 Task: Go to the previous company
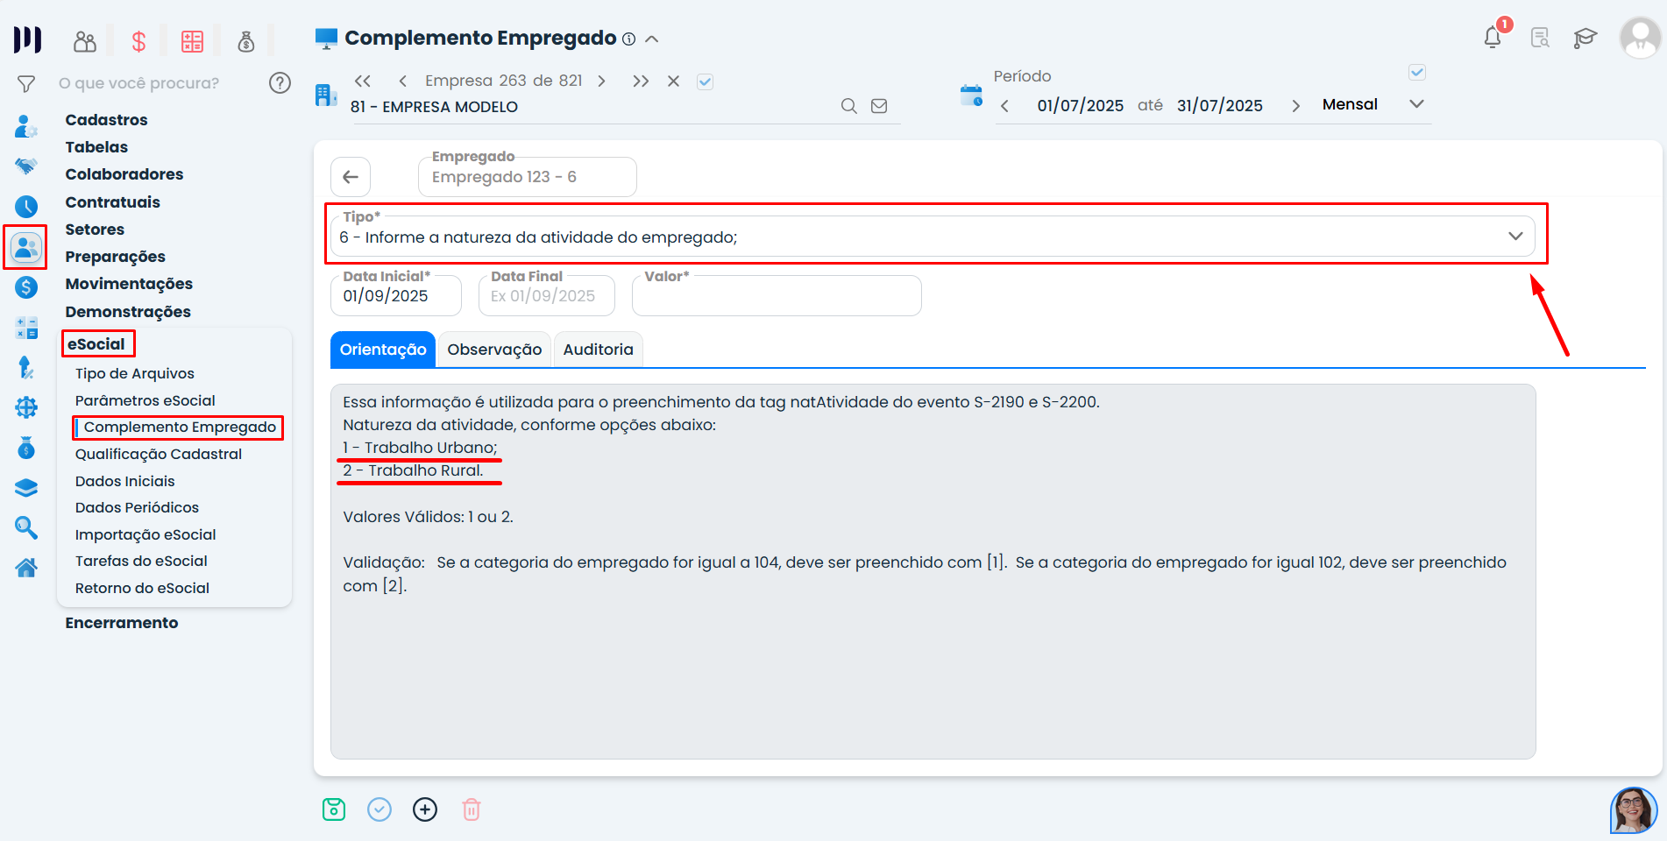(x=402, y=81)
